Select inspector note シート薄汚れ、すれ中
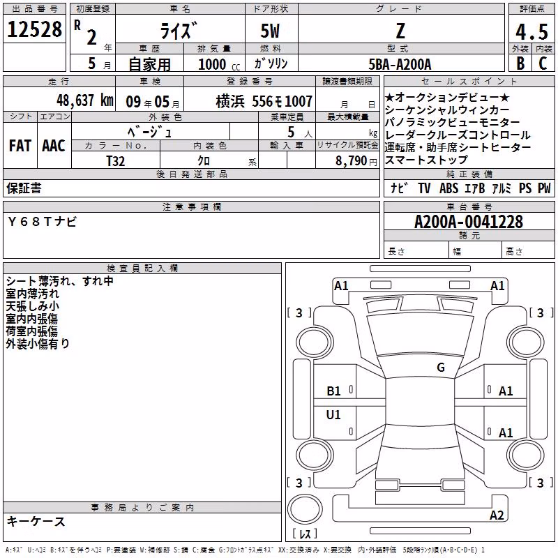The image size is (558, 558). click(x=59, y=281)
